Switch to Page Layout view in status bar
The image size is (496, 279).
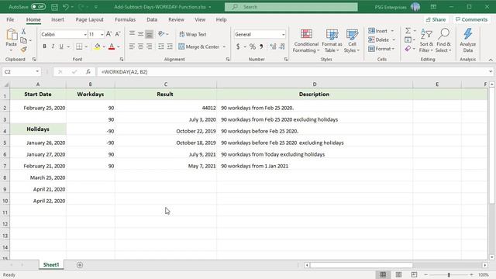tap(398, 274)
